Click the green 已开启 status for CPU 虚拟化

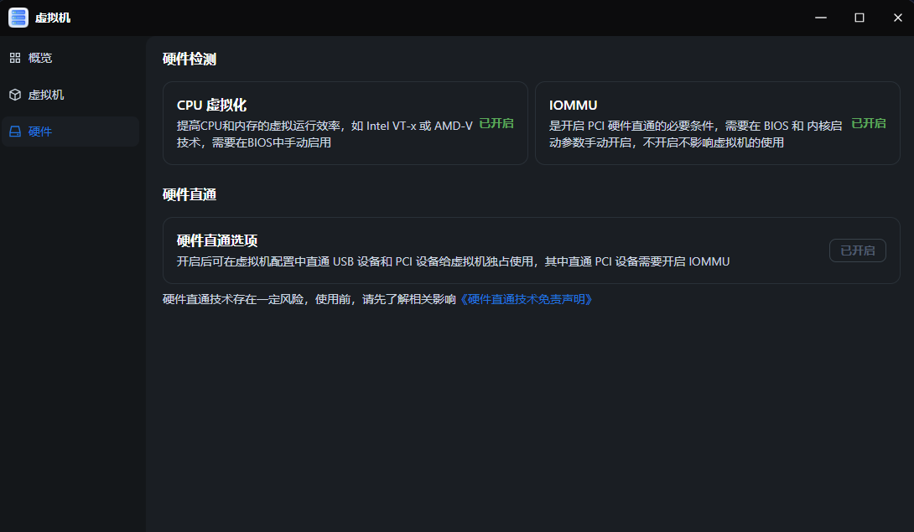[496, 124]
